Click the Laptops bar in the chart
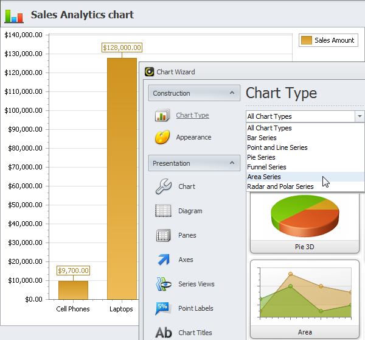 click(122, 183)
